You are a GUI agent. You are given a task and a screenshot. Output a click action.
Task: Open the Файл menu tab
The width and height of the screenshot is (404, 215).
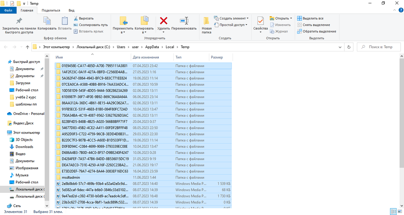coord(8,10)
